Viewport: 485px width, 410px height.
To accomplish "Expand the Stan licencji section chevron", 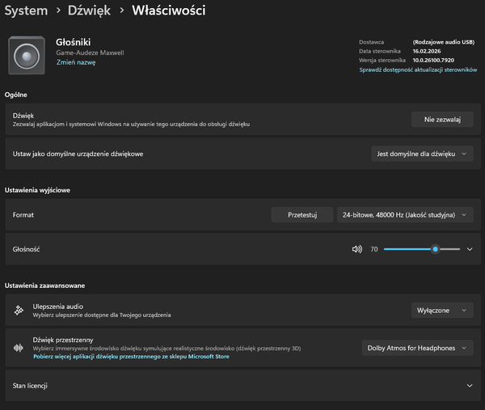I will [x=470, y=386].
